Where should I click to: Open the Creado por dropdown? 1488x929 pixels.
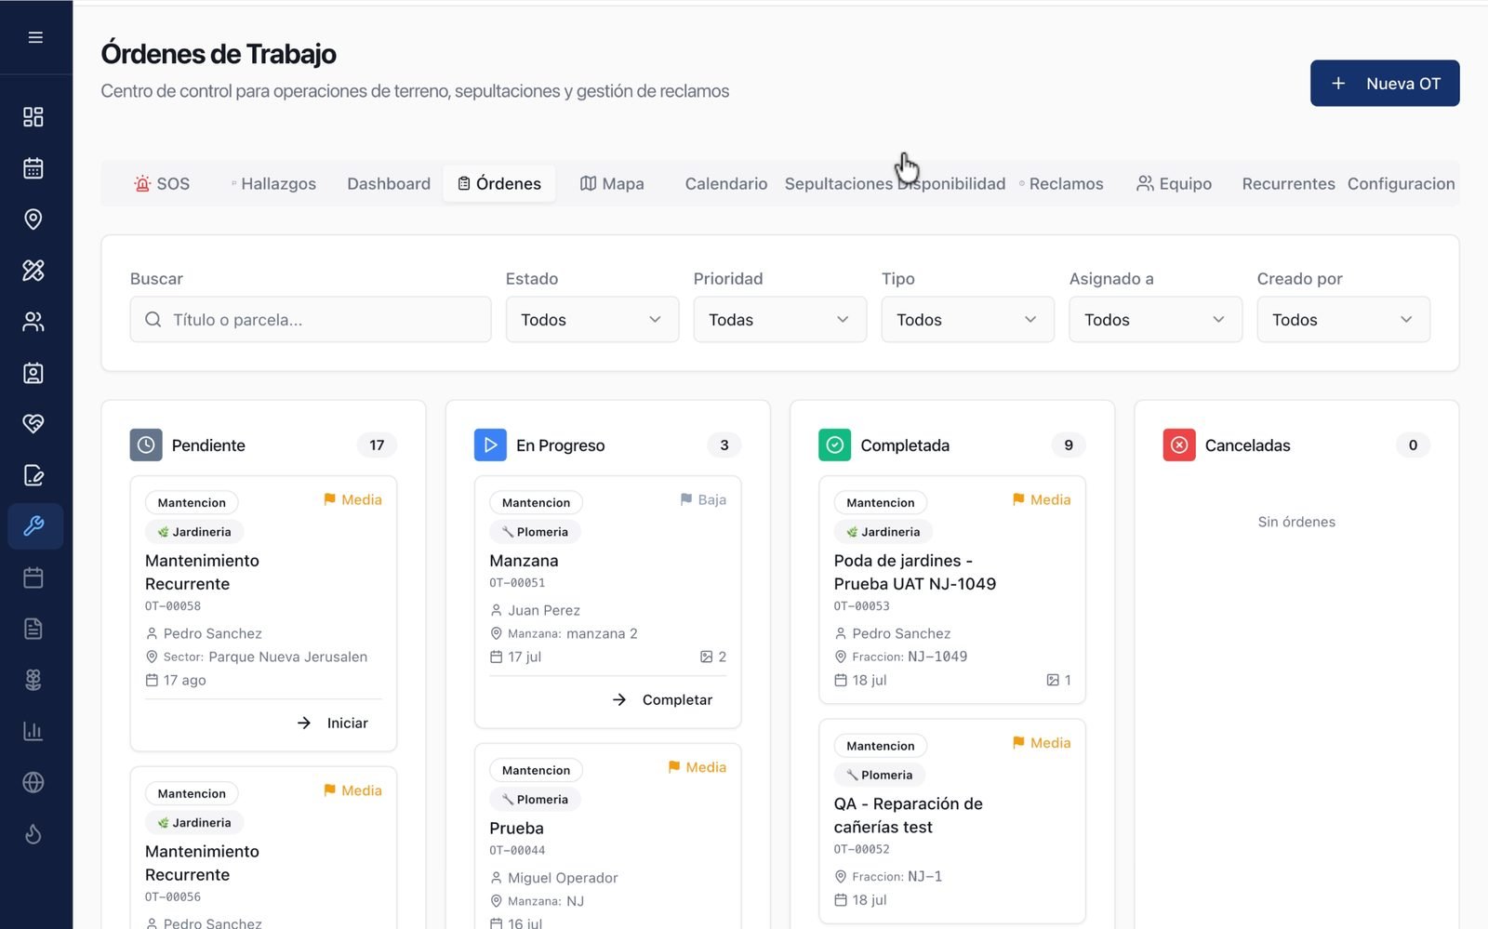tap(1344, 320)
